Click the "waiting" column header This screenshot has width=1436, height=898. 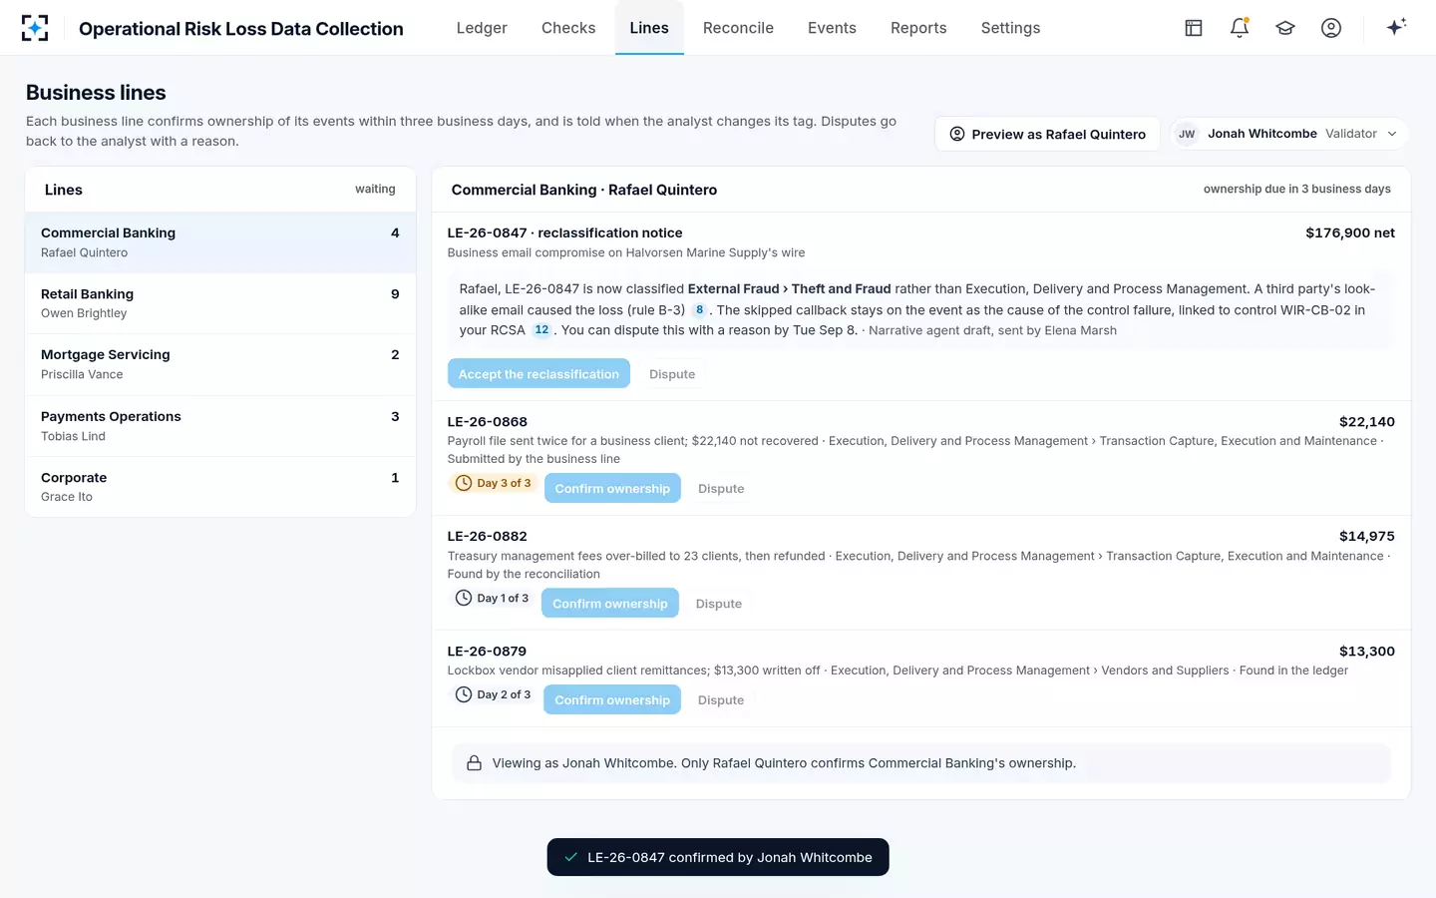375,190
